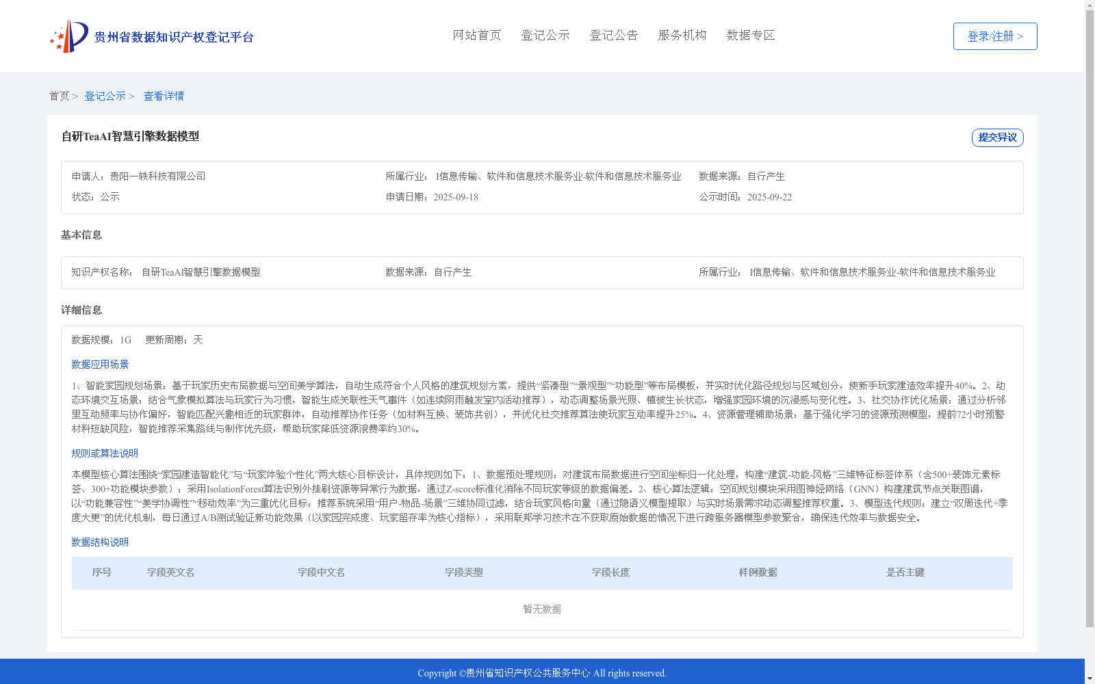
Task: Click the platform logo emblem
Action: 69,36
